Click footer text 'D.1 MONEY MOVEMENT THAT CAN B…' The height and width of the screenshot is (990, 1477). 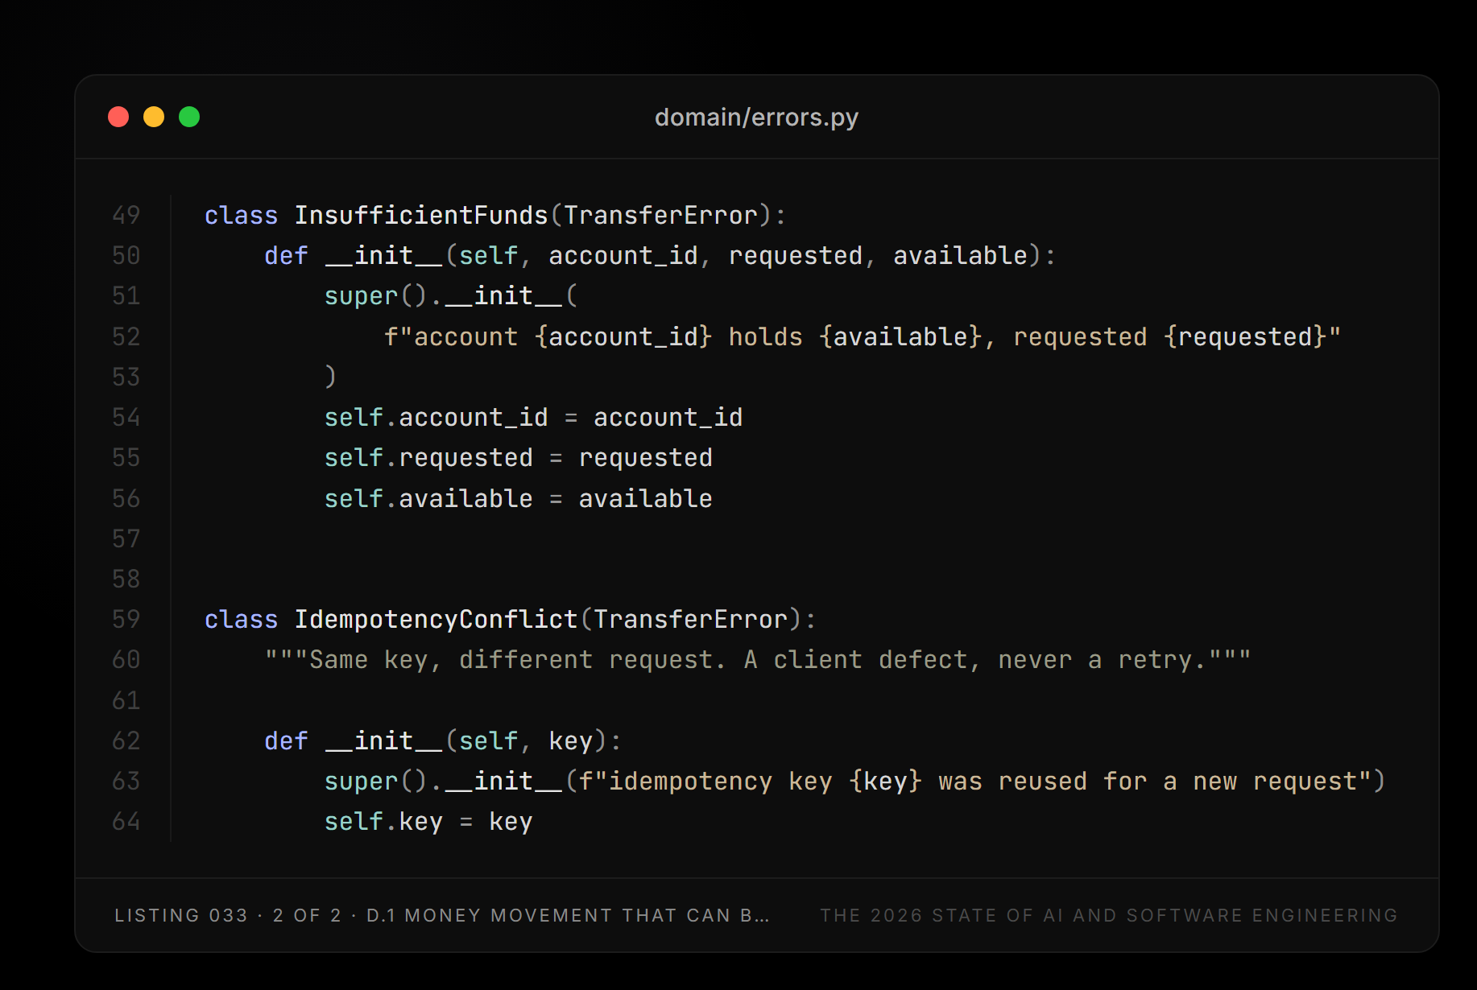click(x=568, y=916)
